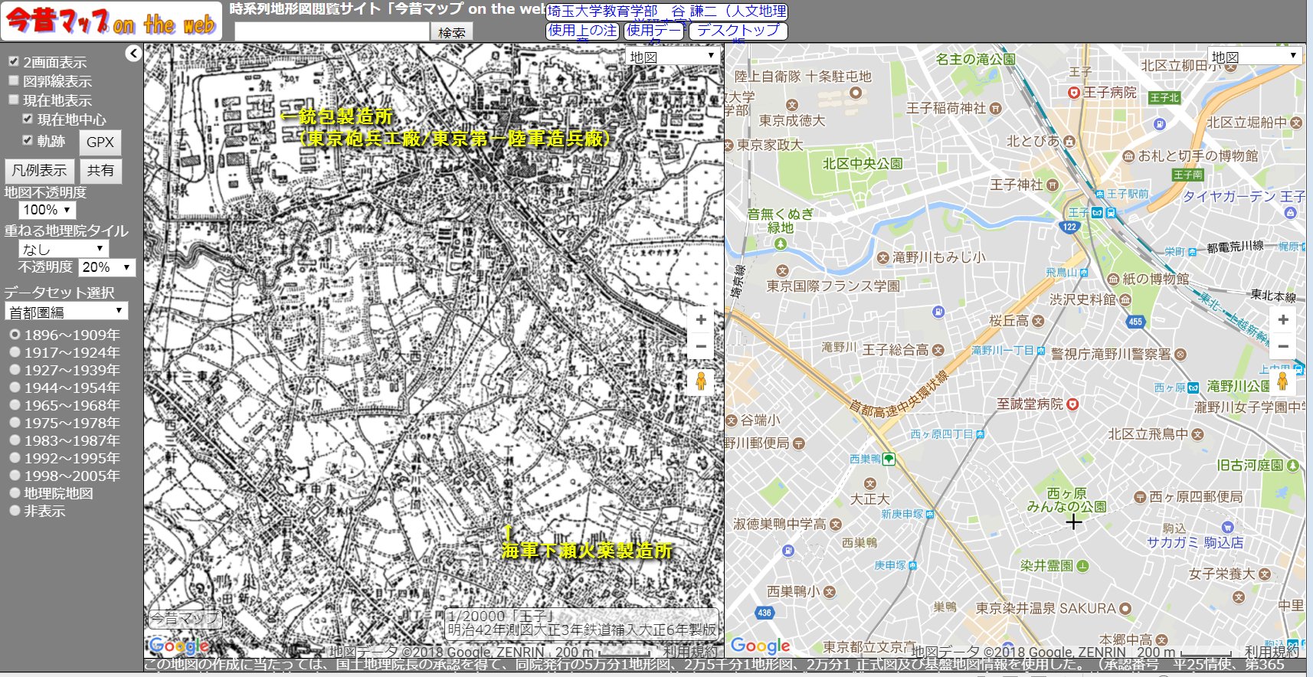This screenshot has height=677, width=1313.
Task: Toggle the 現在地中心 checkbox
Action: coord(28,119)
